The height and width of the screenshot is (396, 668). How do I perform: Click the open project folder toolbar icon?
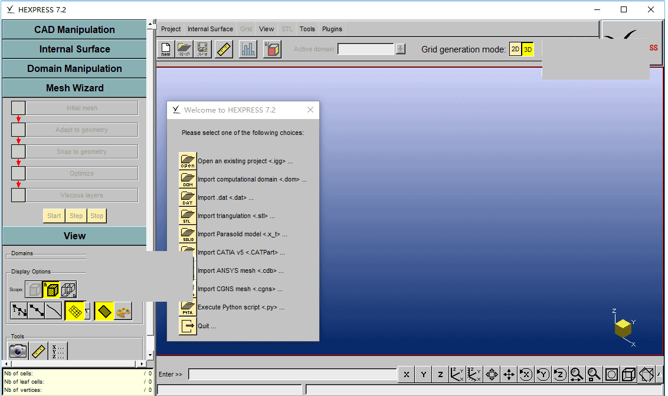pyautogui.click(x=185, y=49)
